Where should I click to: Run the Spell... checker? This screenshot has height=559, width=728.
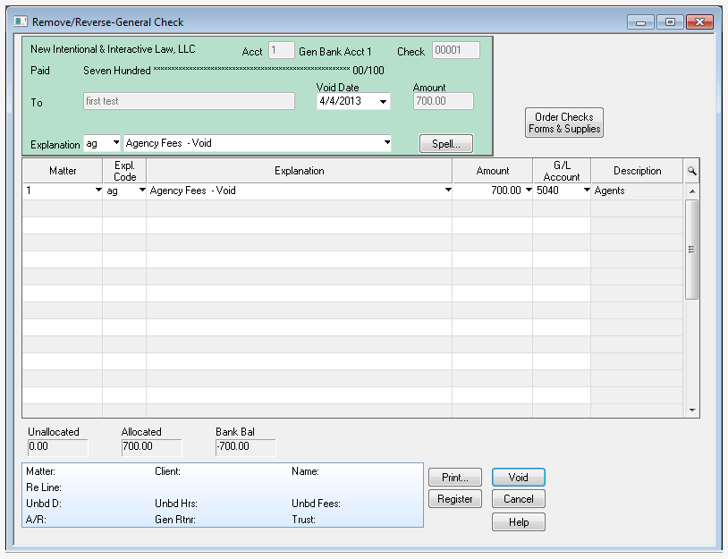tap(445, 143)
